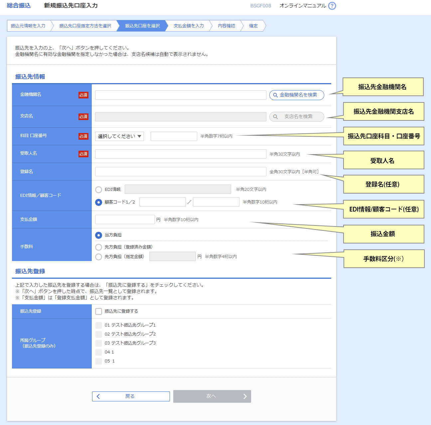This screenshot has width=431, height=425.
Task: Click the 支店名を検索 search button
Action: pyautogui.click(x=296, y=117)
